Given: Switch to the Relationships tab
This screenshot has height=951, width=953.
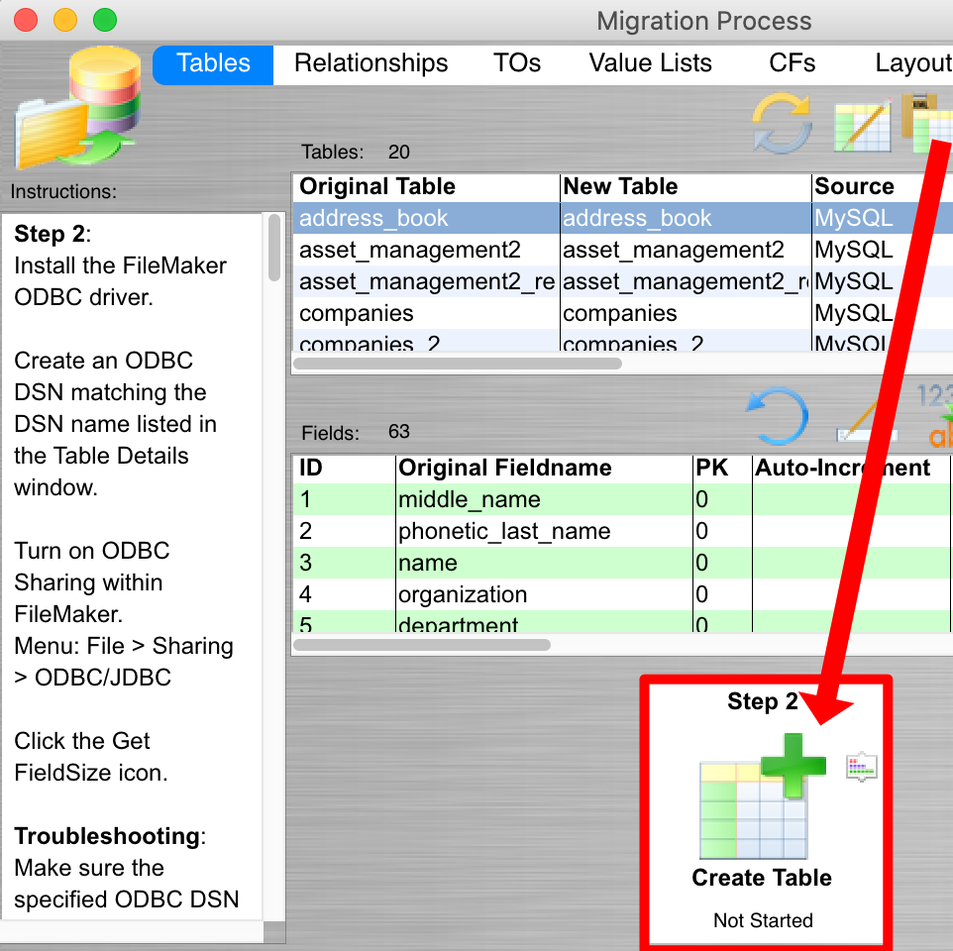Looking at the screenshot, I should [x=371, y=62].
